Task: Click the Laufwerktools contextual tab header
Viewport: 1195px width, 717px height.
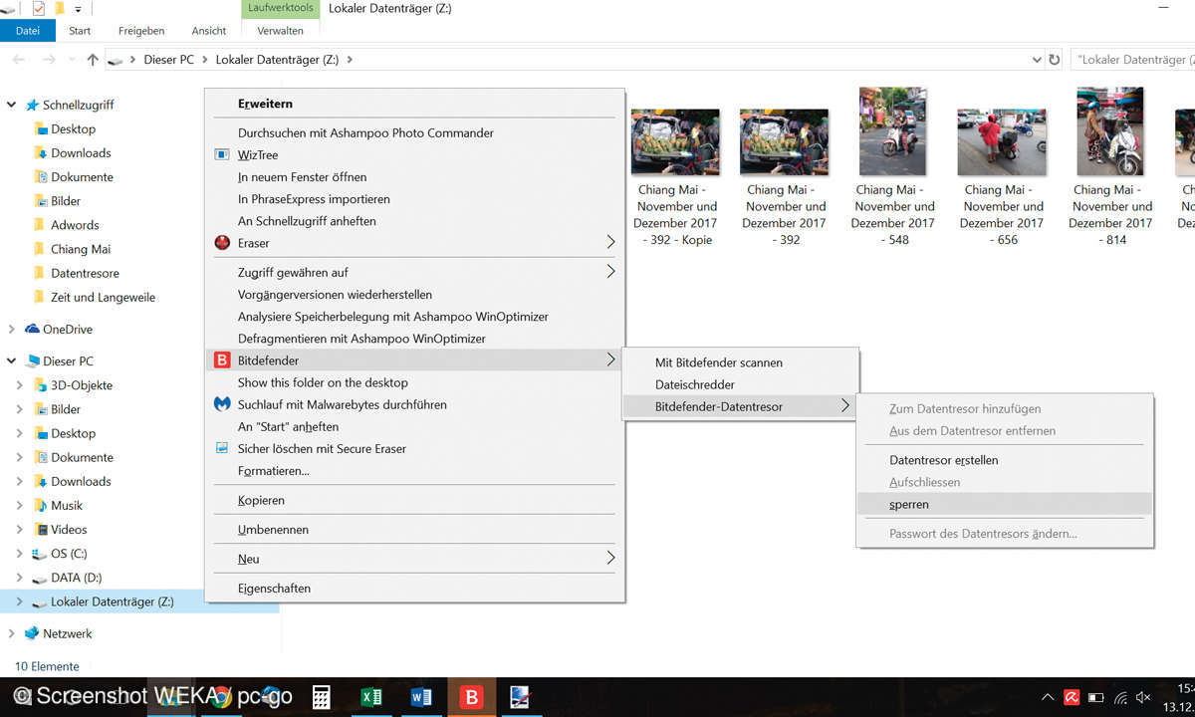Action: 281,8
